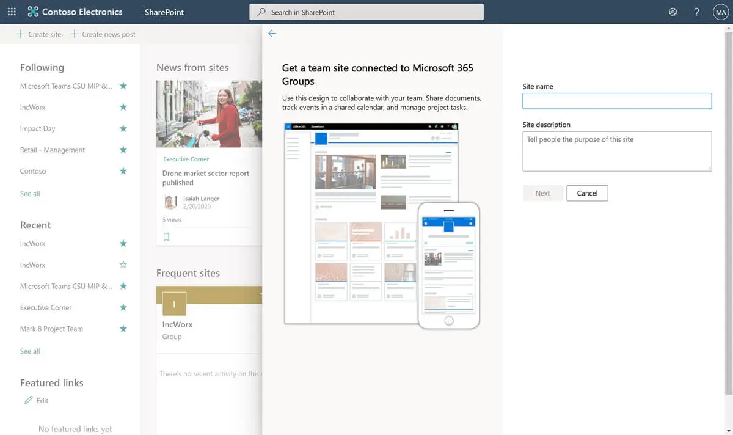Image resolution: width=733 pixels, height=435 pixels.
Task: Open the app launcher waffle icon
Action: (x=13, y=12)
